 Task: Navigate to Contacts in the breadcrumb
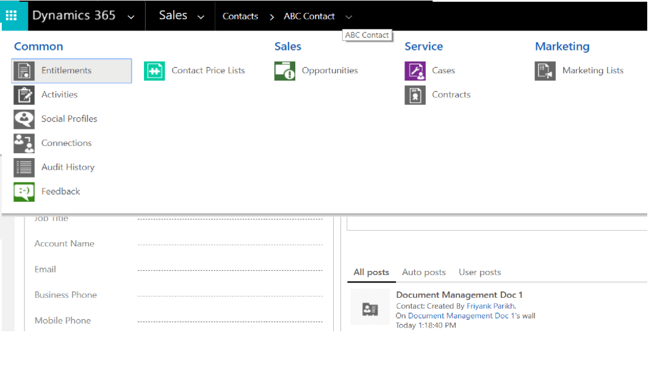tap(240, 16)
